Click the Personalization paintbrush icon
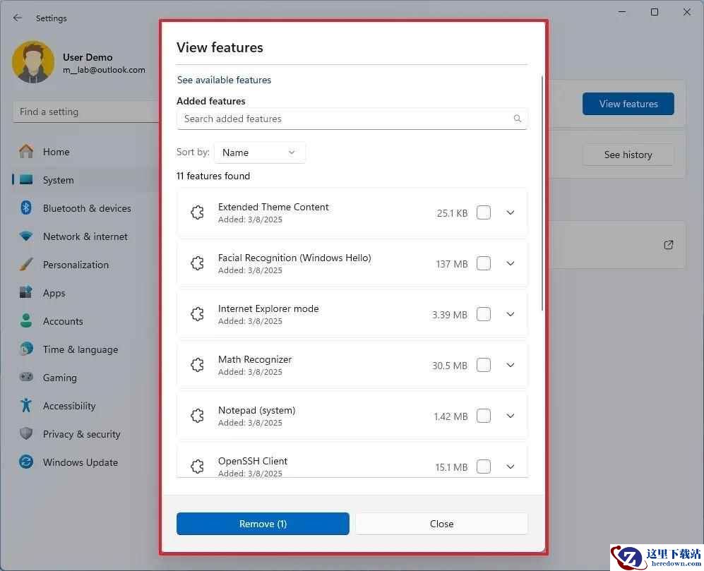Screen dimensions: 704x571 [x=26, y=264]
